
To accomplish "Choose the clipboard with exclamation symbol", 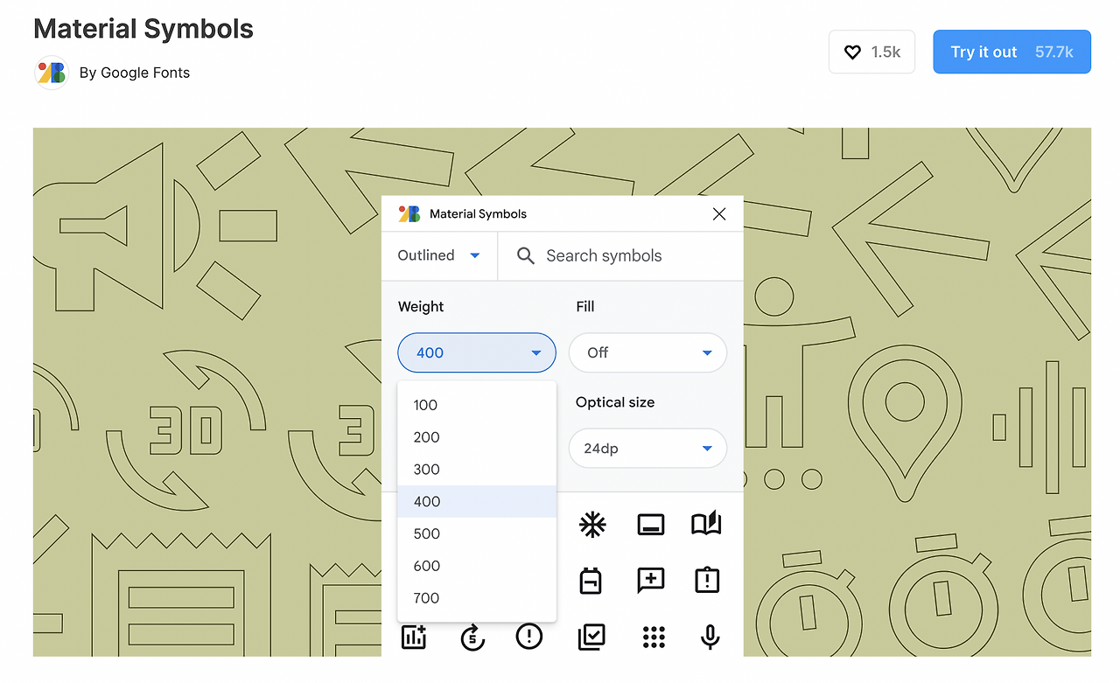I will click(x=706, y=580).
